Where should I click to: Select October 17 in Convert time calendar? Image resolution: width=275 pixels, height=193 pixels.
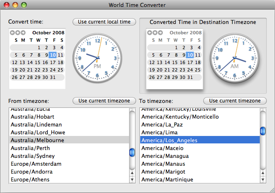53,62
